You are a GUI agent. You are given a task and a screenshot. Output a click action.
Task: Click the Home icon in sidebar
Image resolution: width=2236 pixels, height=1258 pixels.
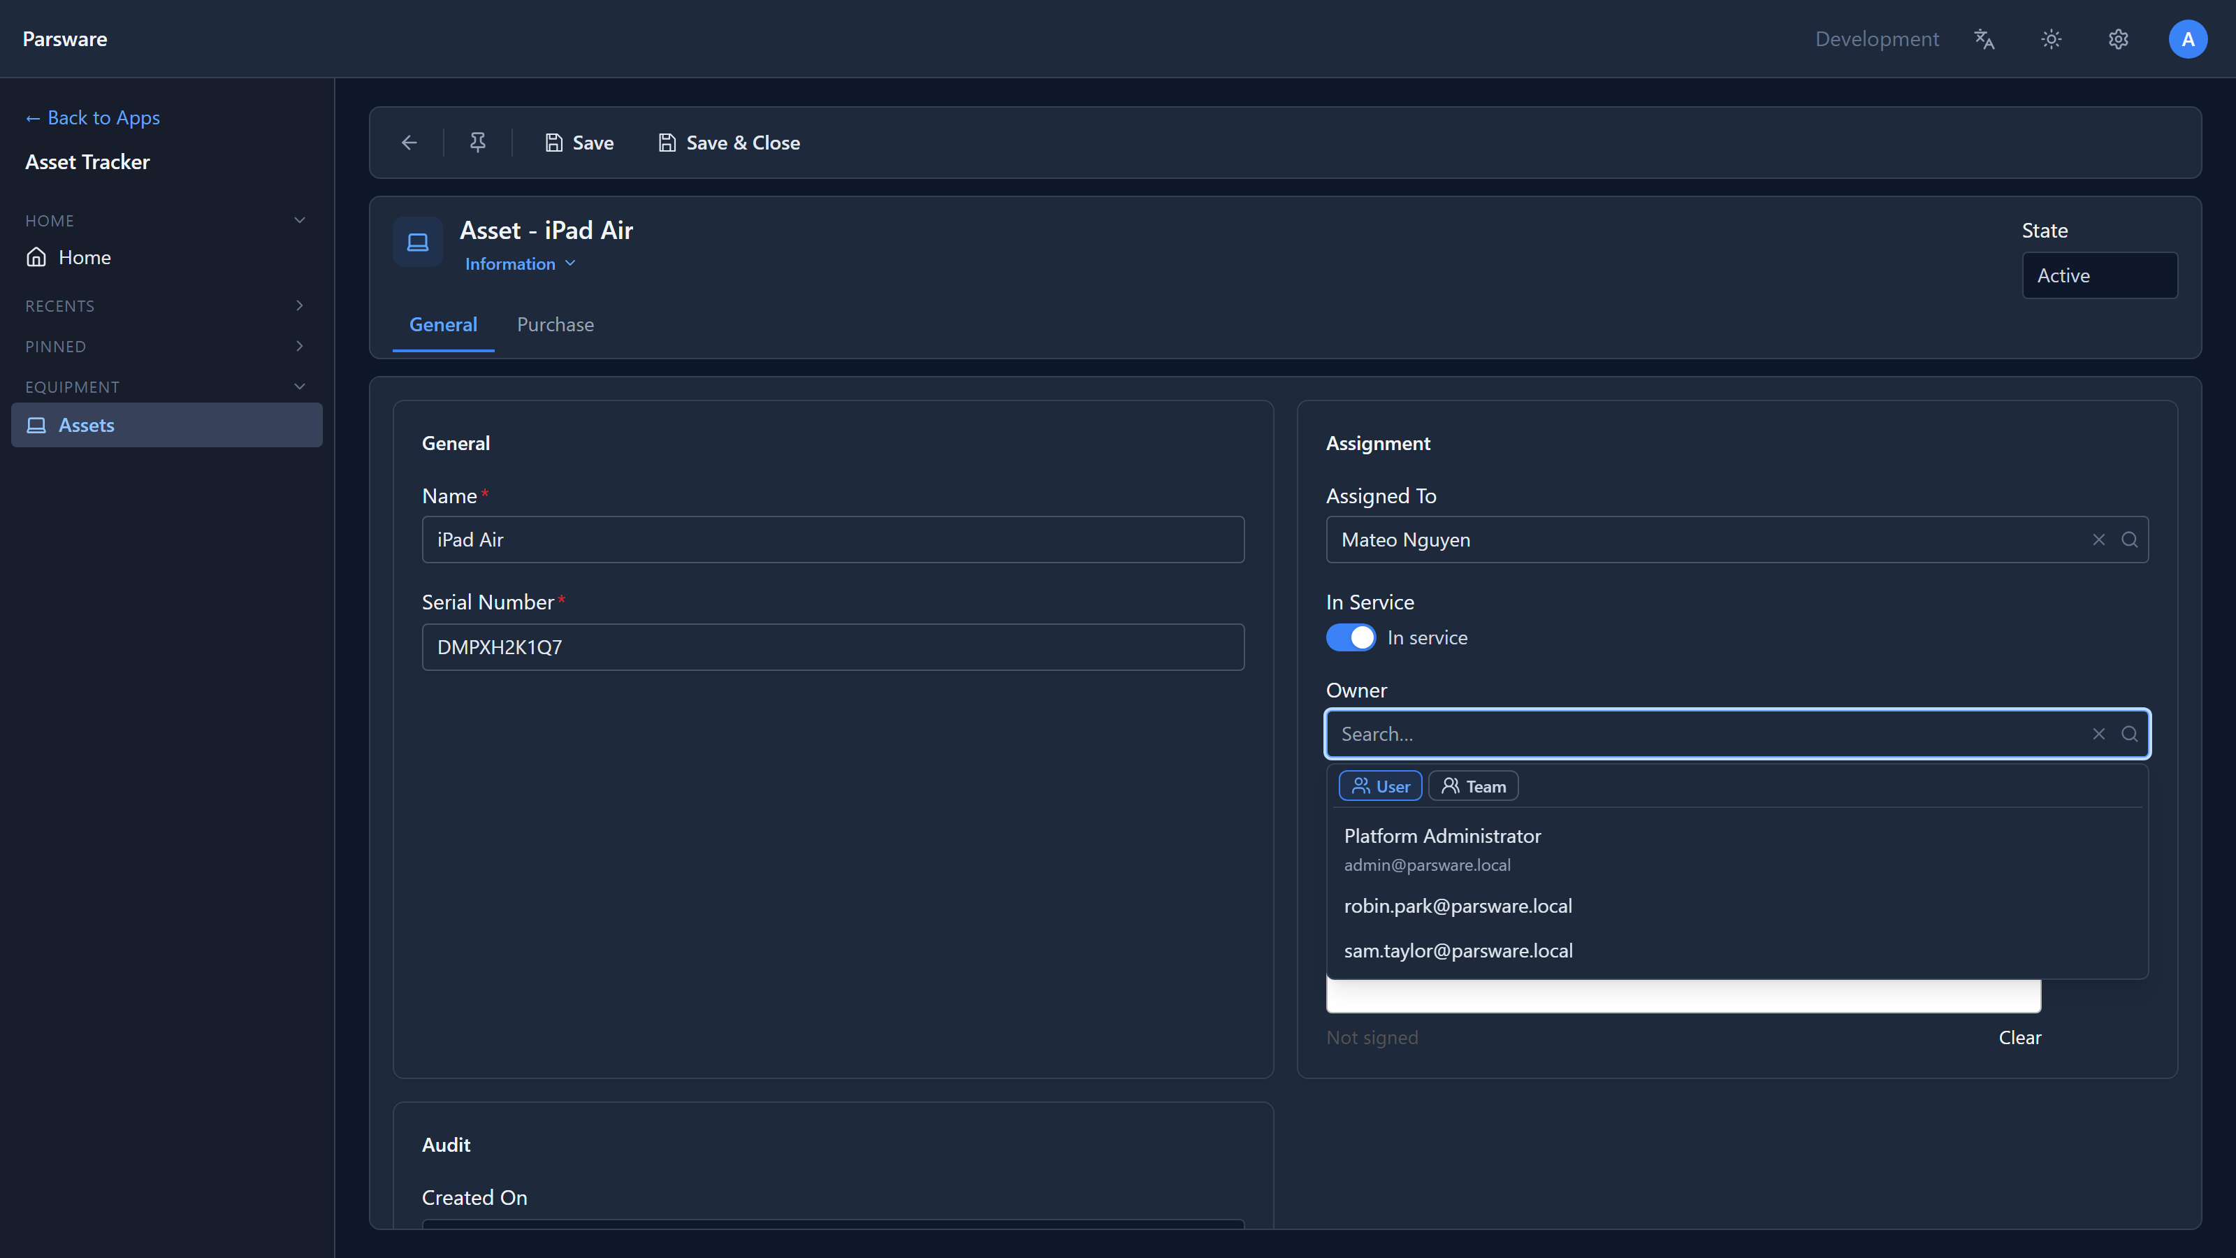(36, 257)
